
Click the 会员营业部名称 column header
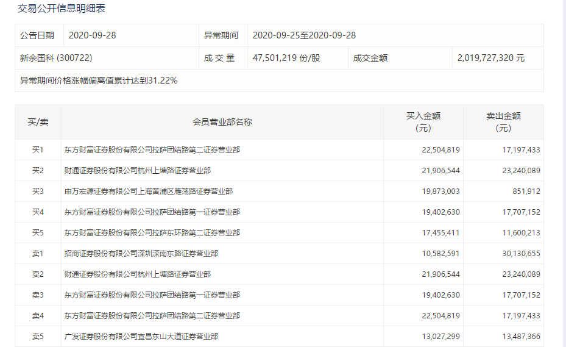222,122
